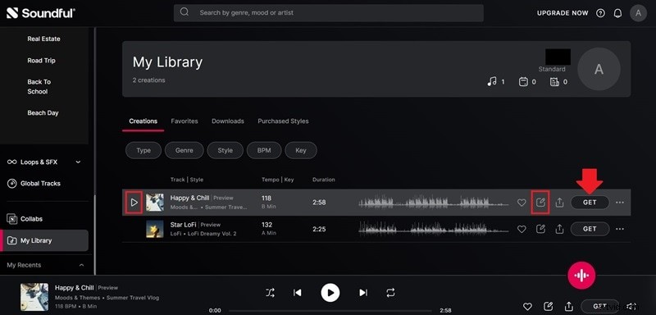The height and width of the screenshot is (315, 656).
Task: Seek in the player progress bar
Action: click(x=331, y=311)
